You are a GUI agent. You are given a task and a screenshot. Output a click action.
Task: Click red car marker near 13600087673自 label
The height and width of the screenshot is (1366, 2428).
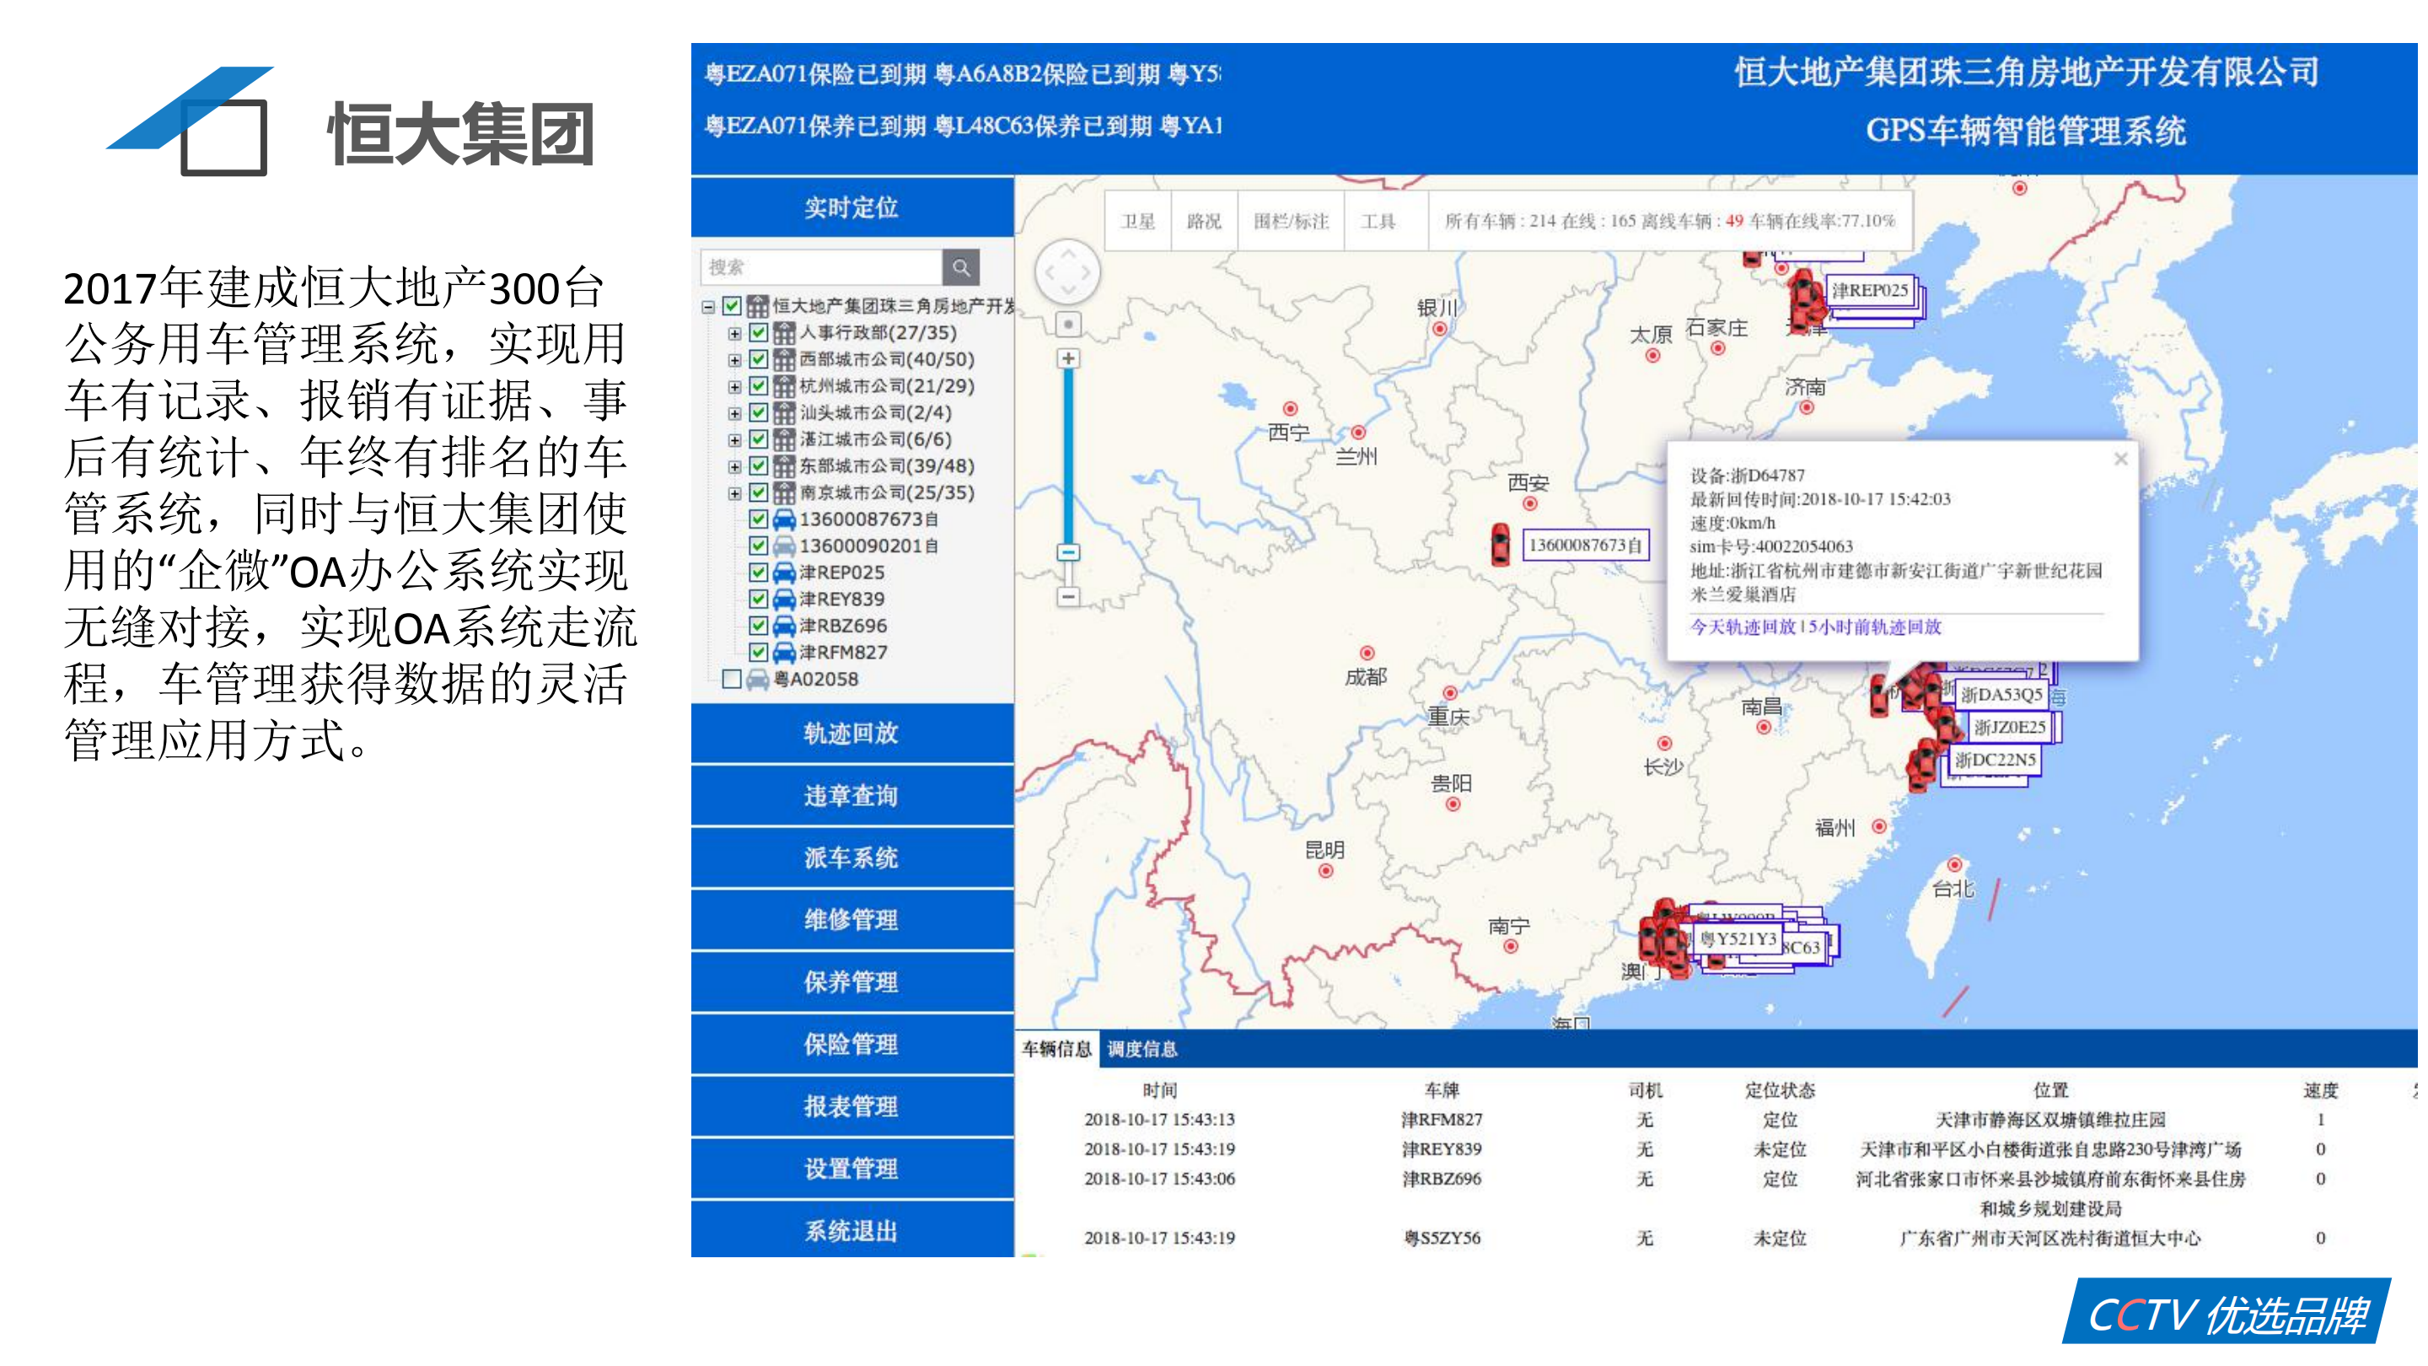[x=1501, y=545]
